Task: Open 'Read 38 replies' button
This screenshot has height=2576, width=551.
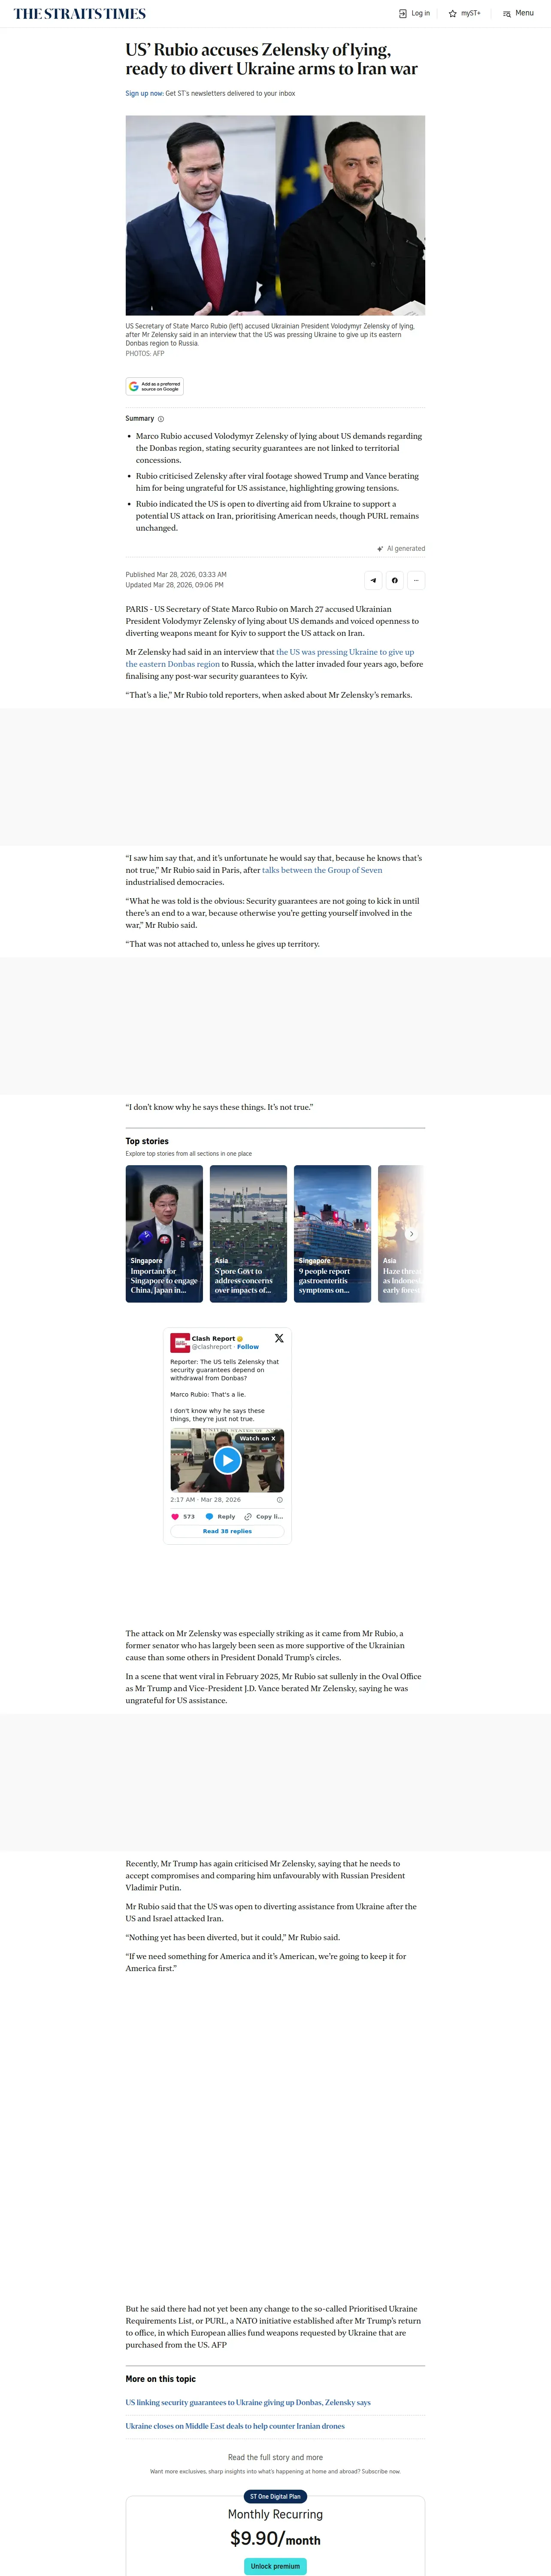Action: coord(227,1531)
